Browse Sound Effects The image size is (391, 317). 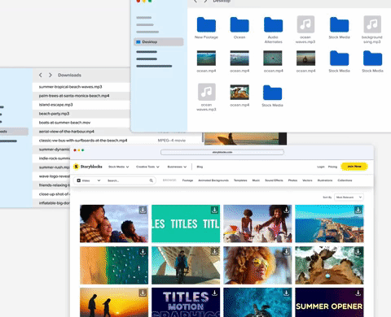[274, 180]
